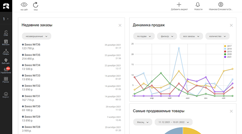This screenshot has height=134, width=242.
Task: Open order Заказ №734
Action: 32,65
